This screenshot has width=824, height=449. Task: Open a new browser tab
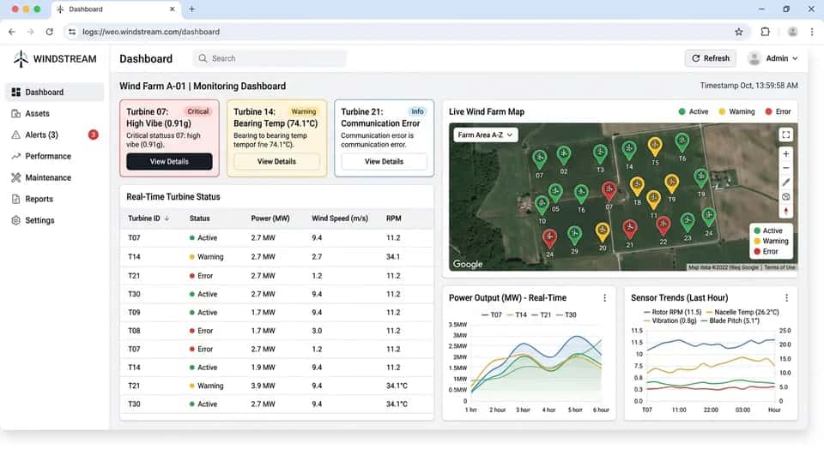tap(191, 9)
